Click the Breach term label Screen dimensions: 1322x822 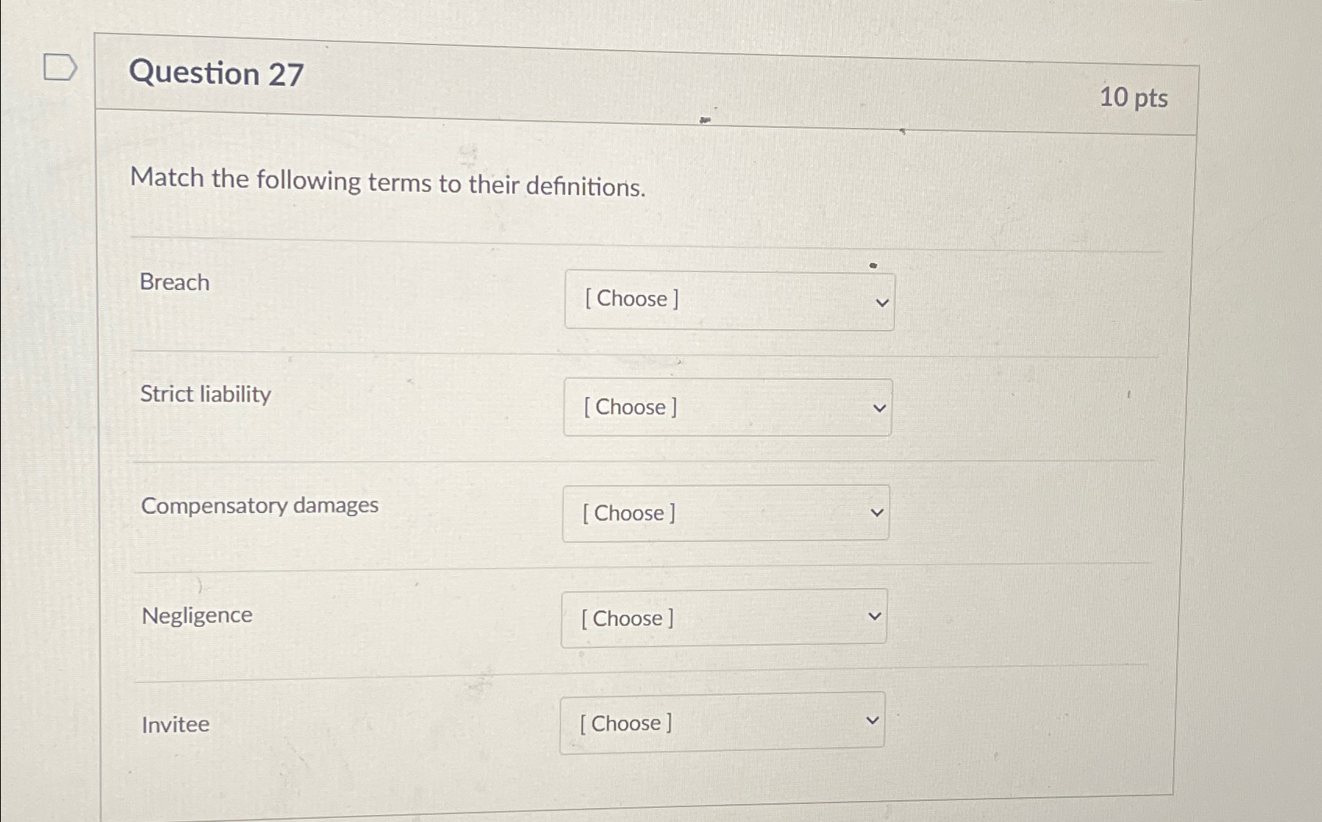pyautogui.click(x=173, y=283)
